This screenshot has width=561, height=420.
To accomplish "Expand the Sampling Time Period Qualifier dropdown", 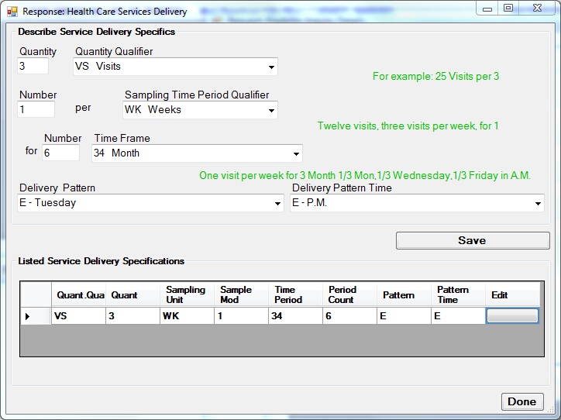I will (271, 111).
